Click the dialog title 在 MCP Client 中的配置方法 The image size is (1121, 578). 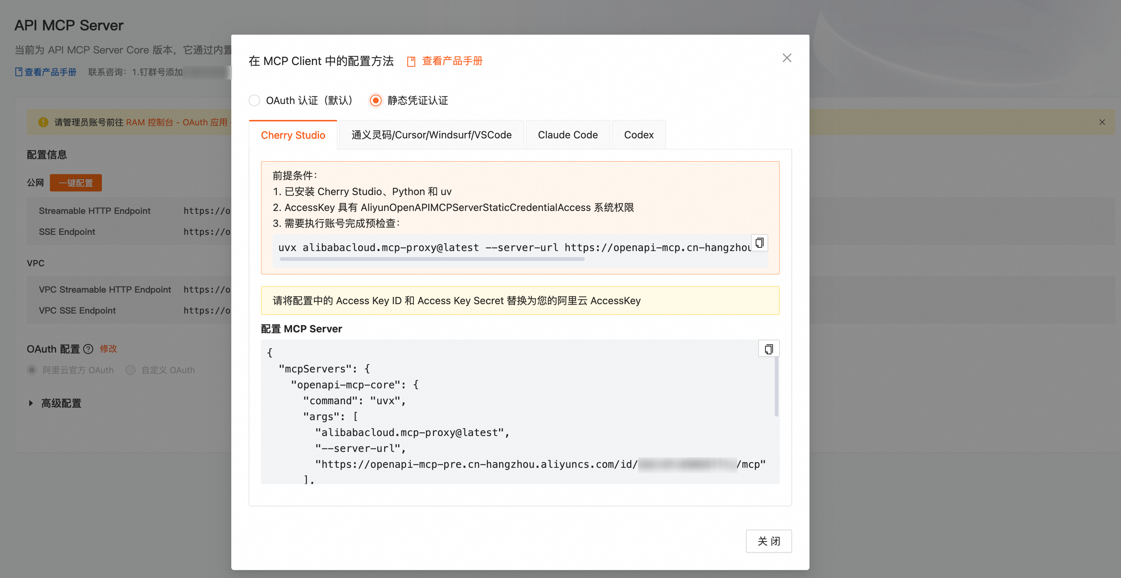point(321,61)
